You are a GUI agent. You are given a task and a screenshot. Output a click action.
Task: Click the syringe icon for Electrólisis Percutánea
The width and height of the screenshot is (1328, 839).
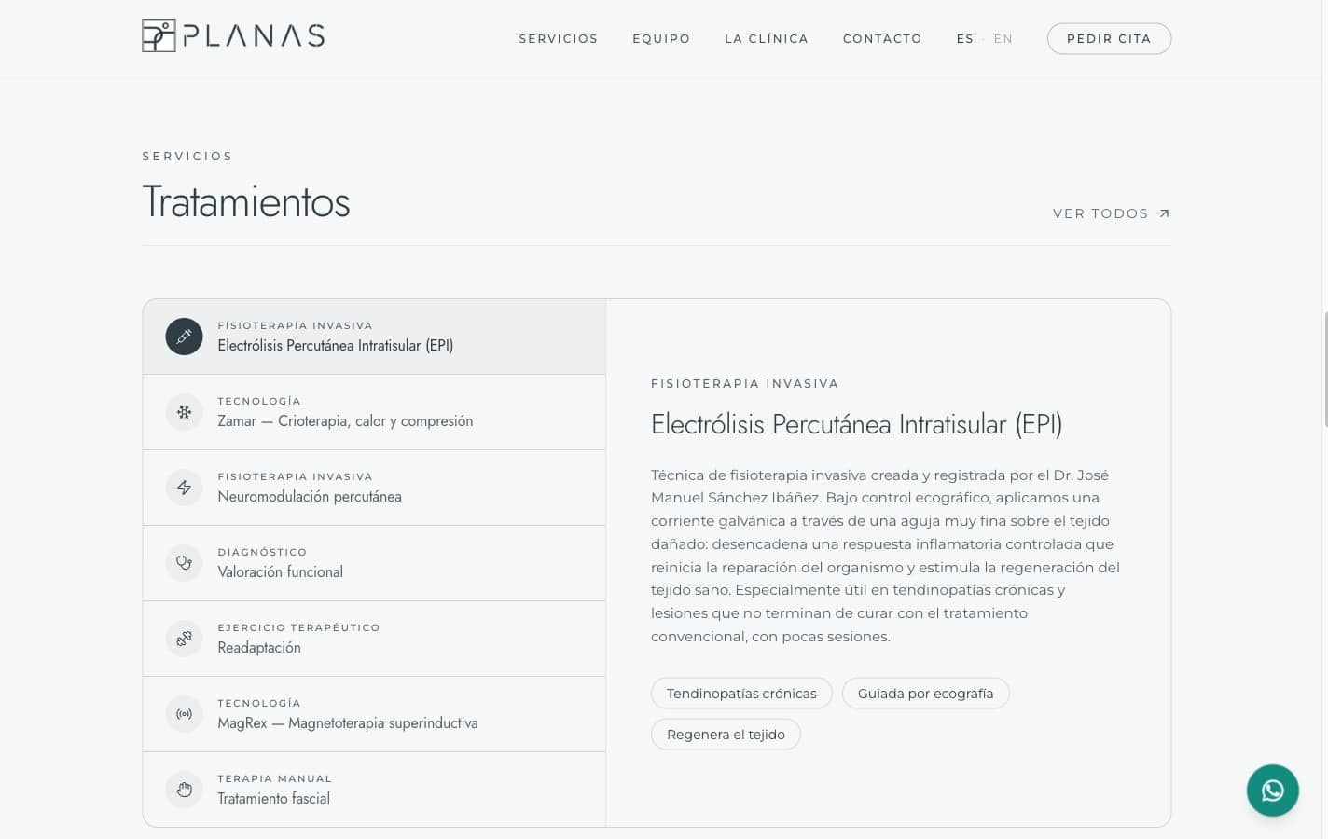point(184,337)
